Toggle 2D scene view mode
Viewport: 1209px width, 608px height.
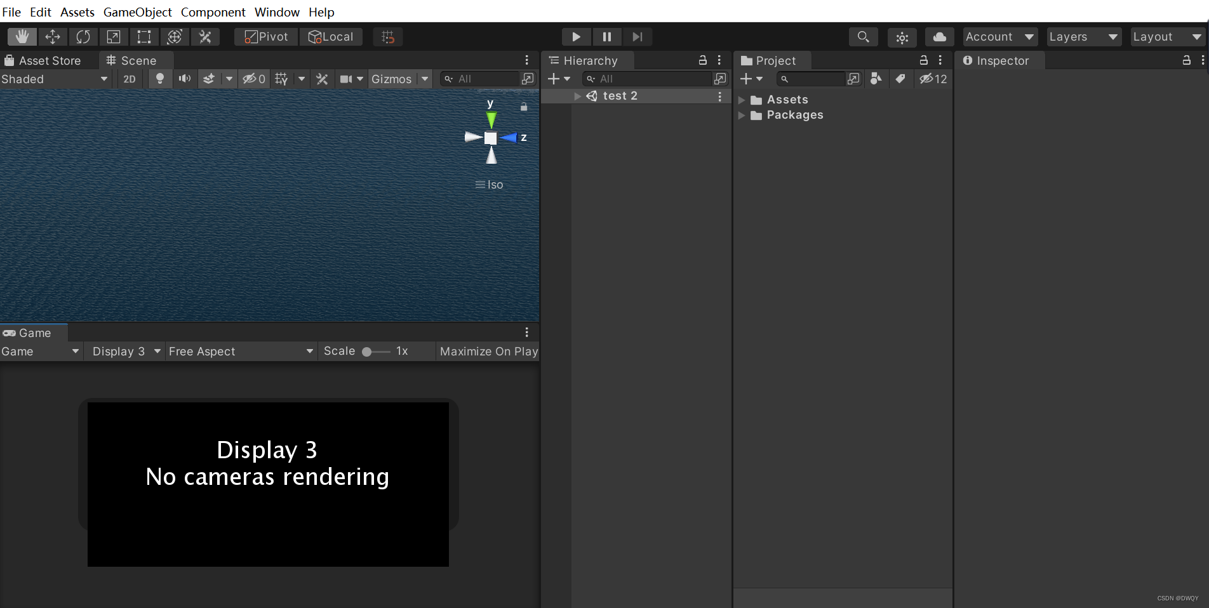point(130,79)
